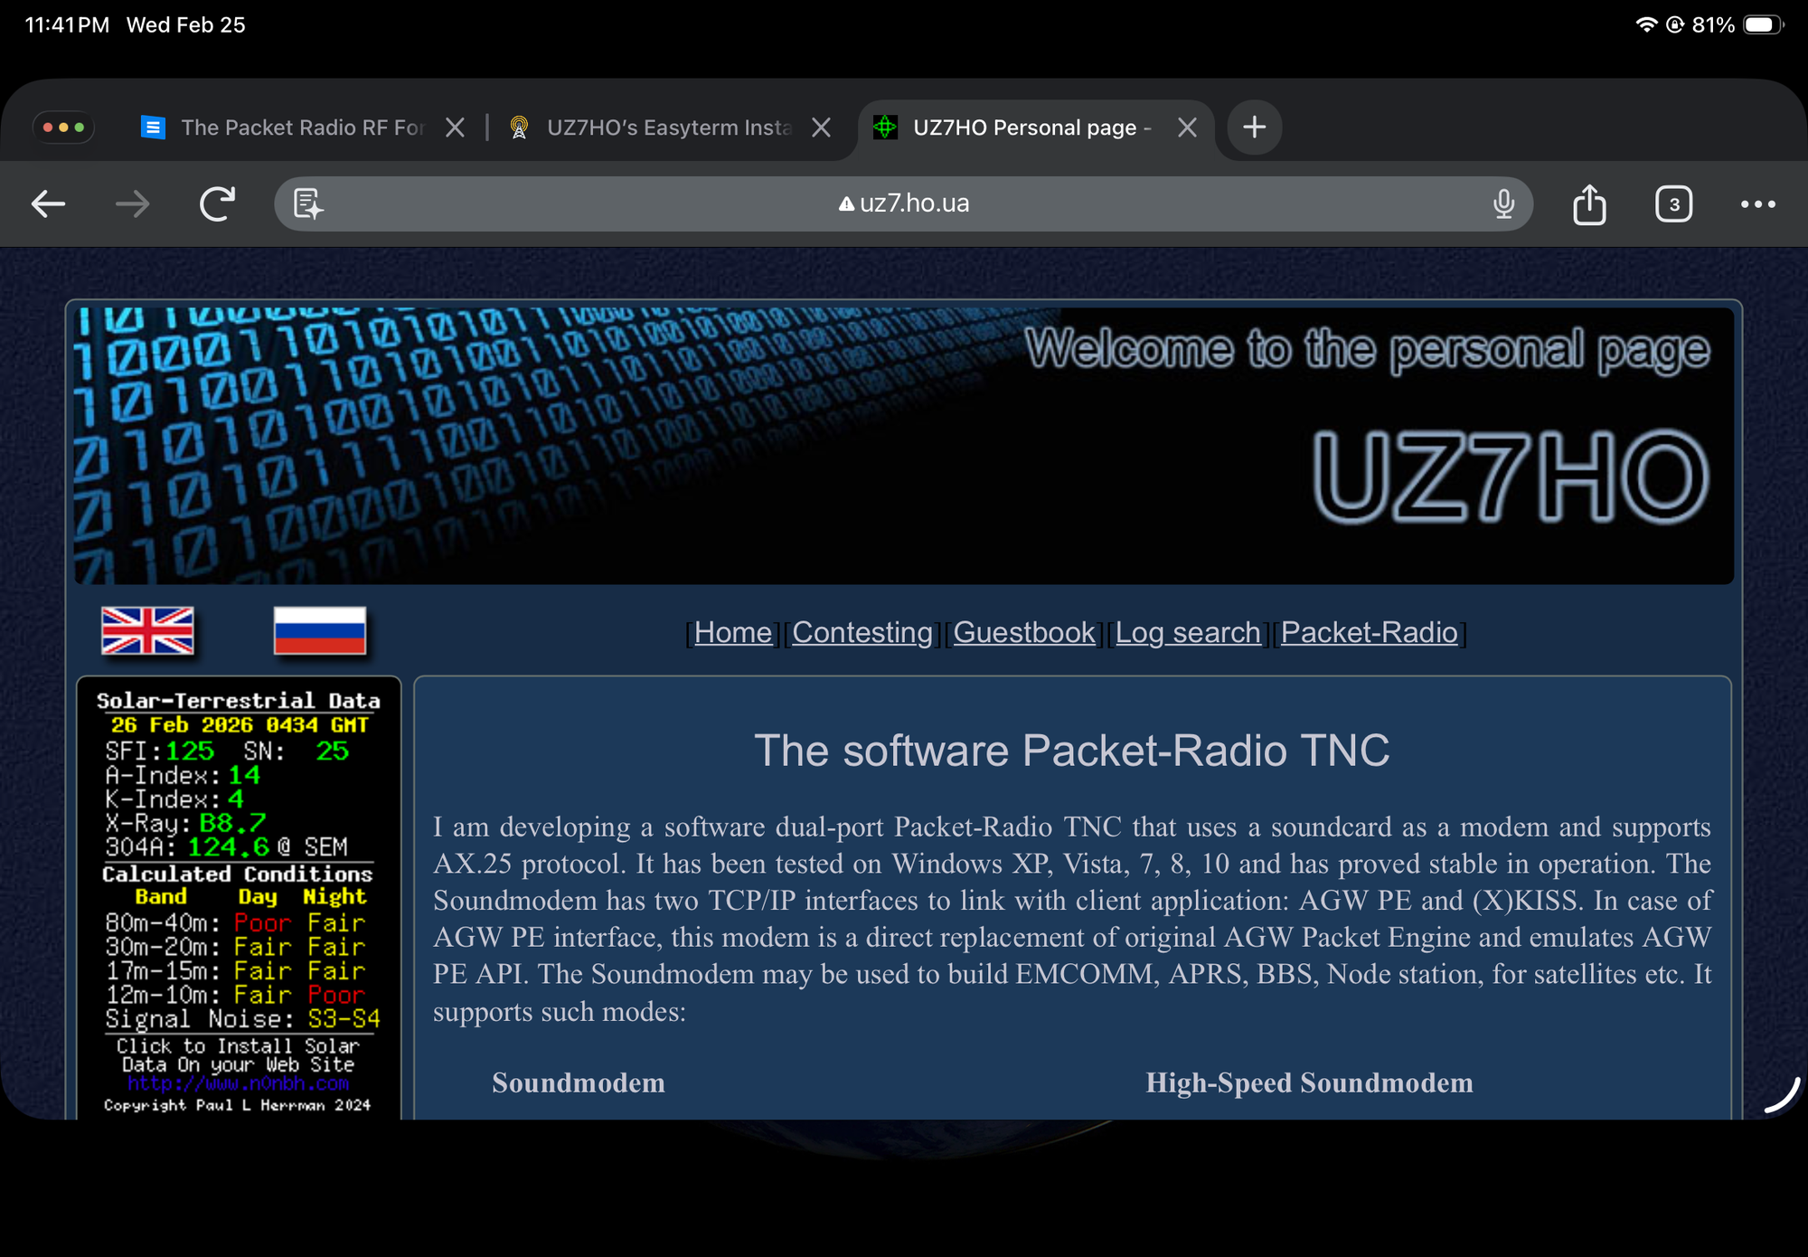
Task: Click the reader/translate icon in address bar
Action: [x=307, y=203]
